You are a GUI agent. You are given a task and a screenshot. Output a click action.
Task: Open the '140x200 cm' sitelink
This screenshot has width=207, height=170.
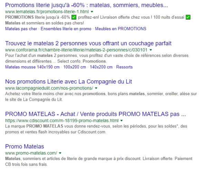[101, 67]
